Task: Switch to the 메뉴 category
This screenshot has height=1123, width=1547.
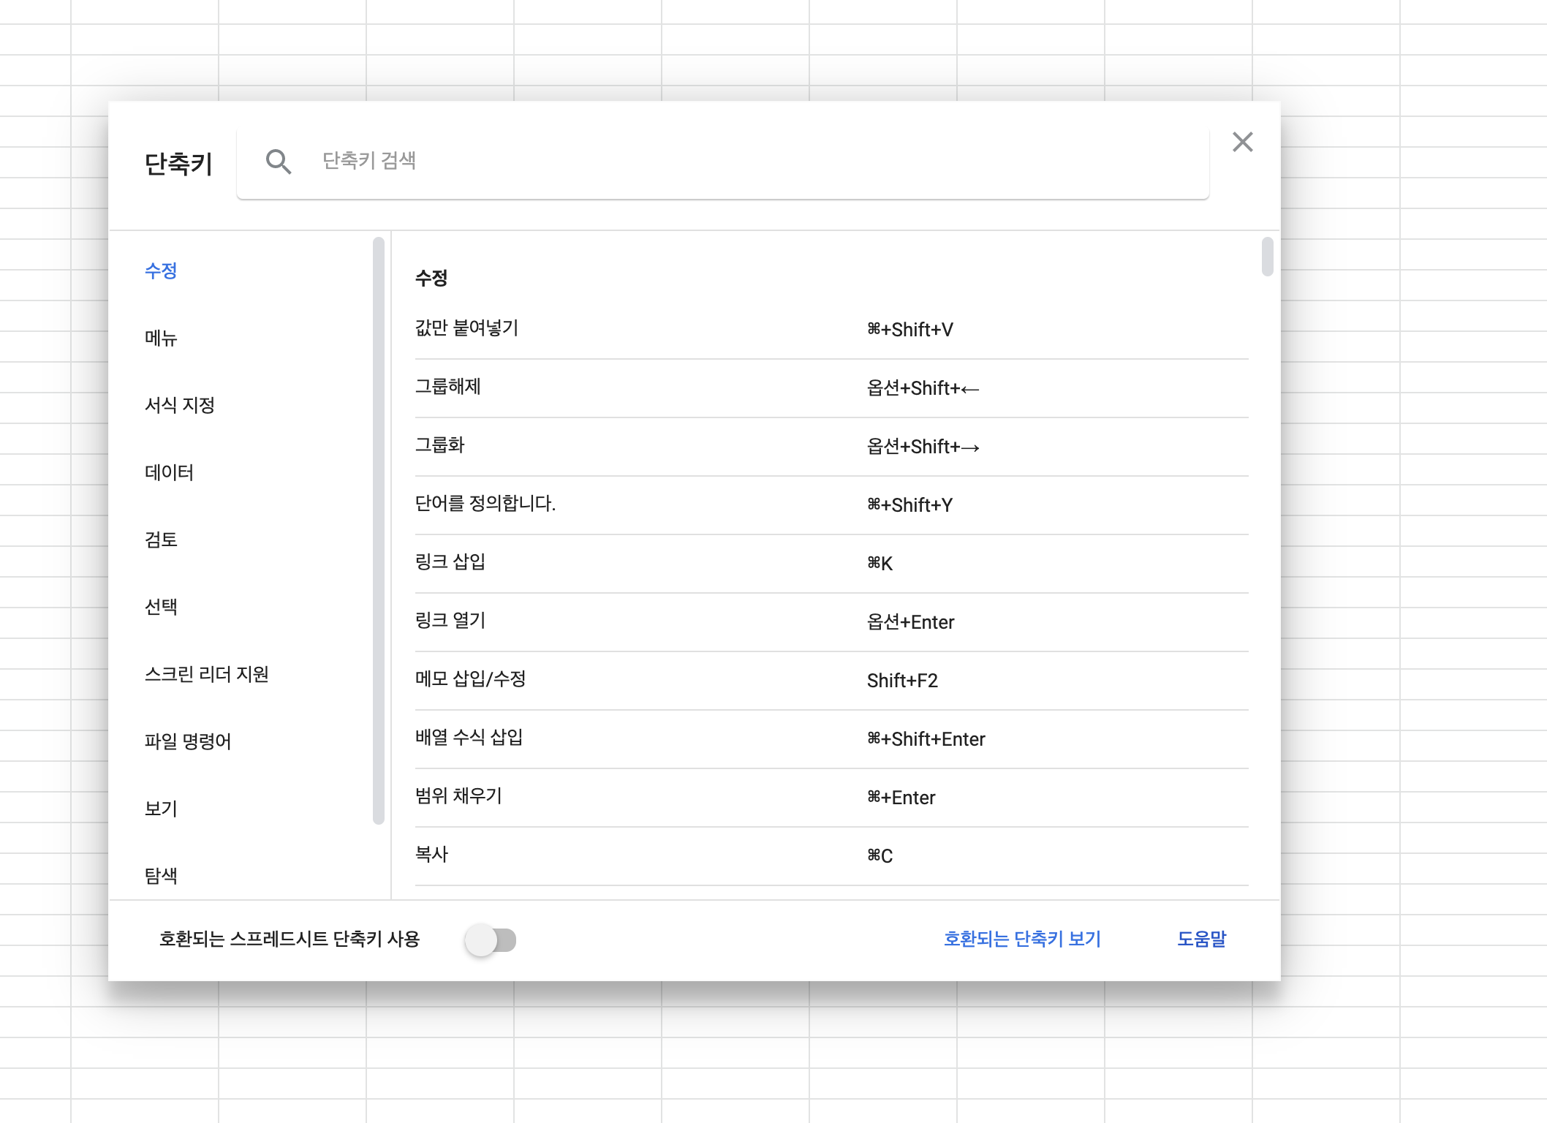Action: click(x=161, y=338)
